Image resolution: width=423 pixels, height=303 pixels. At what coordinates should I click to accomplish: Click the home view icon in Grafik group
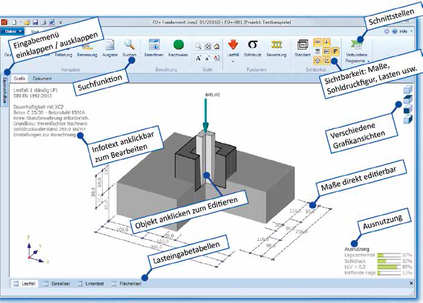(217, 46)
